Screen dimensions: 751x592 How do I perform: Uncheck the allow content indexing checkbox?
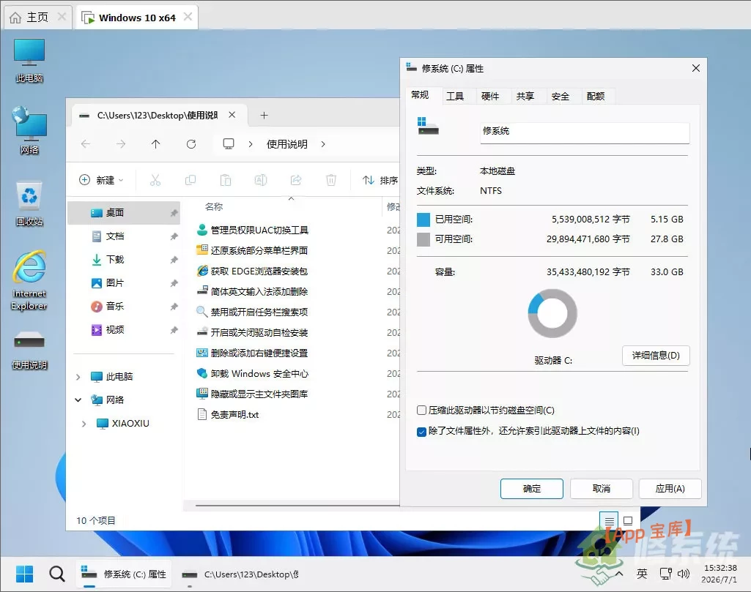(421, 432)
